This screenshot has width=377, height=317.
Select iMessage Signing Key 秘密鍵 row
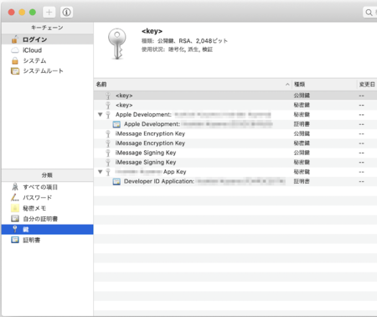[235, 162]
